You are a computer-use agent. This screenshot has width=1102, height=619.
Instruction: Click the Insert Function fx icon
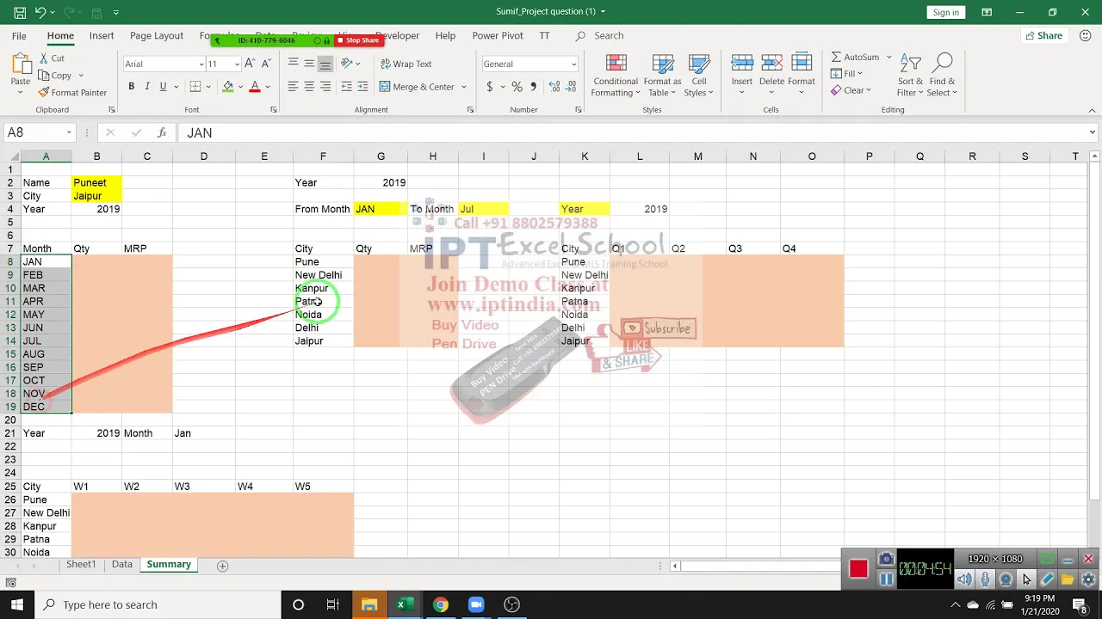[x=161, y=132]
